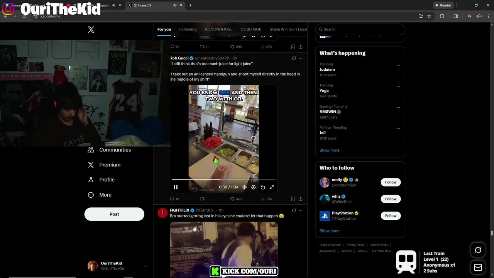The image size is (494, 278).
Task: Click the Post button
Action: 114,214
